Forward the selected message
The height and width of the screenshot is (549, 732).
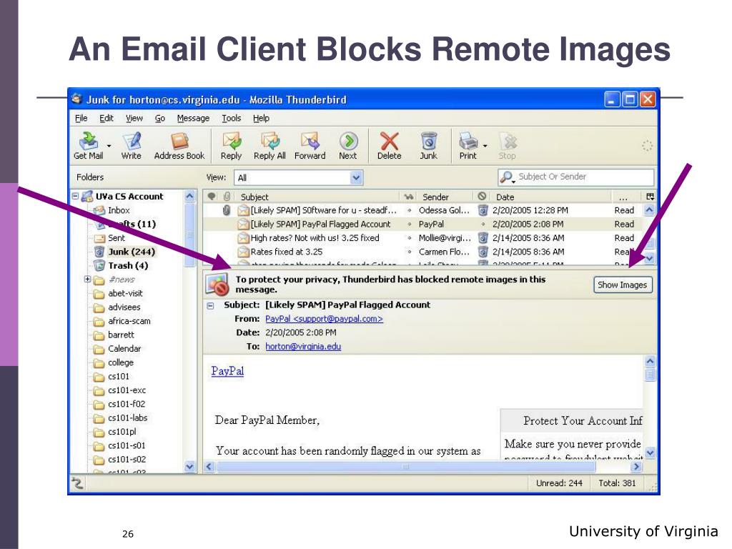[310, 145]
